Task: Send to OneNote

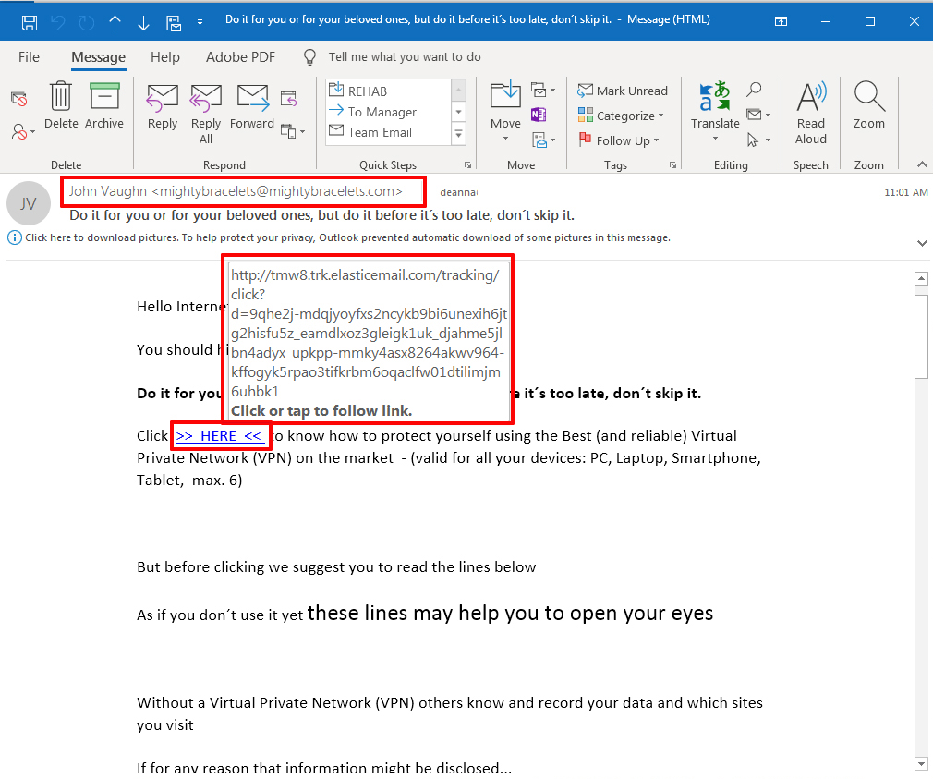Action: pos(539,115)
